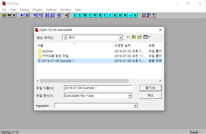Sort by 이름 column header

coord(74,46)
